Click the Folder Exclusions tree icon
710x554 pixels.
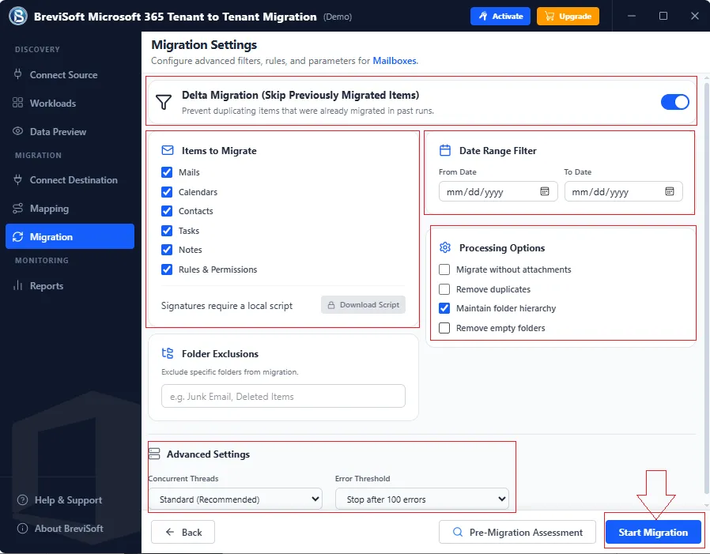[x=168, y=353]
